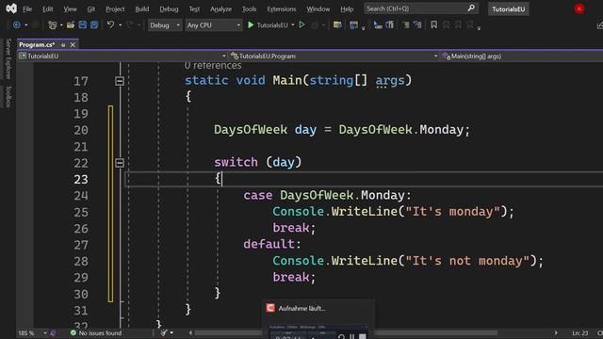
Task: Click Start Without Debugging outline play icon
Action: tap(301, 25)
